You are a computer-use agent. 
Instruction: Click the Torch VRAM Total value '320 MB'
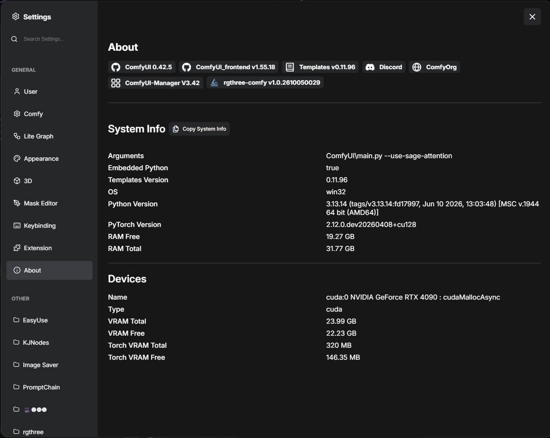click(x=339, y=345)
